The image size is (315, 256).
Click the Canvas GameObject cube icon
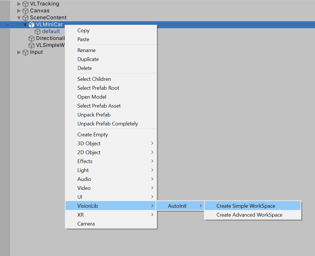pyautogui.click(x=26, y=11)
